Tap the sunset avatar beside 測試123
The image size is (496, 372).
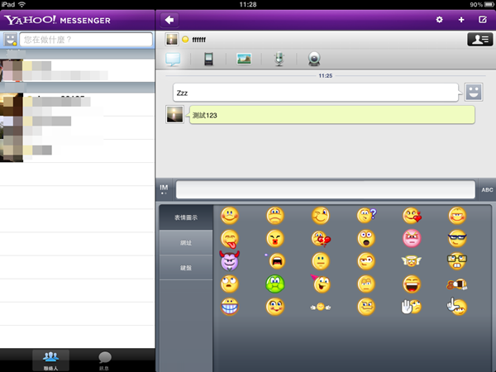(175, 114)
